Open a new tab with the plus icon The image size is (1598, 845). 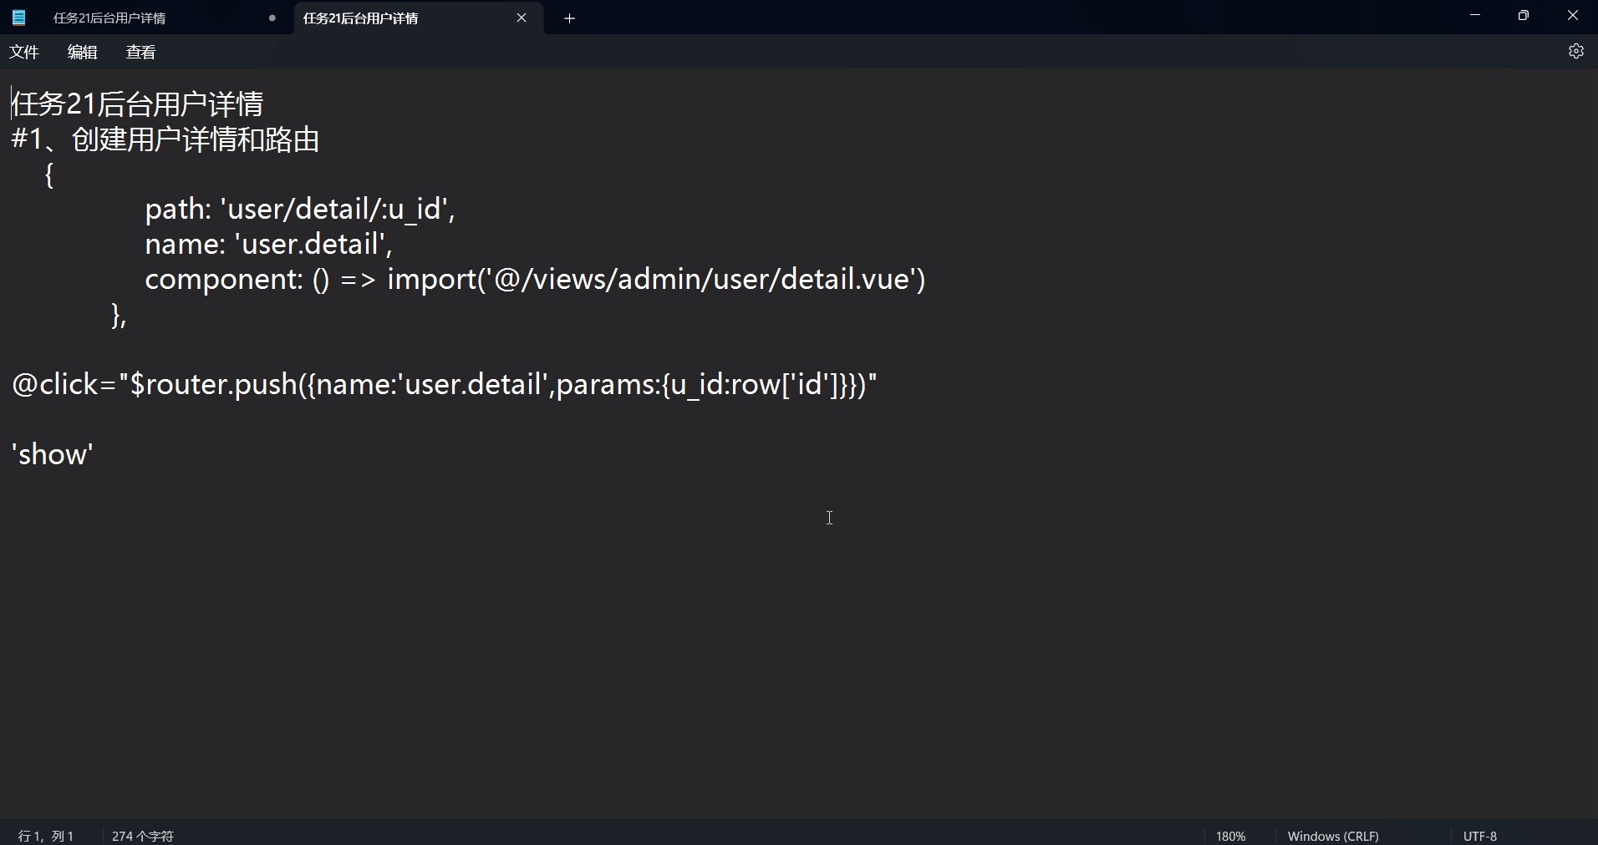coord(569,18)
